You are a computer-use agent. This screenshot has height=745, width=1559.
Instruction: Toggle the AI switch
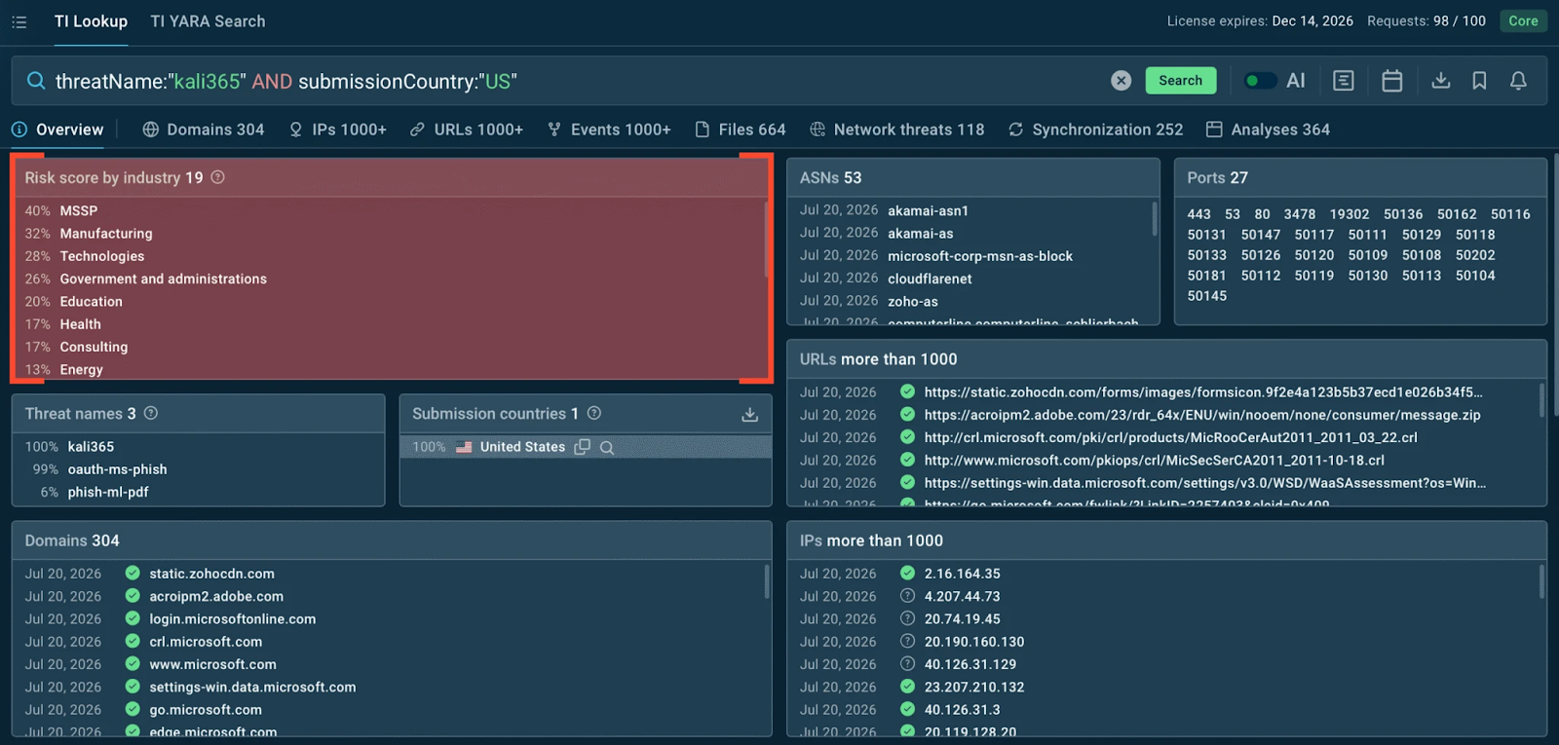(1261, 81)
